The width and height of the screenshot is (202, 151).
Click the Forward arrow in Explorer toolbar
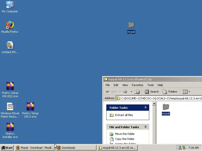[x=125, y=92]
